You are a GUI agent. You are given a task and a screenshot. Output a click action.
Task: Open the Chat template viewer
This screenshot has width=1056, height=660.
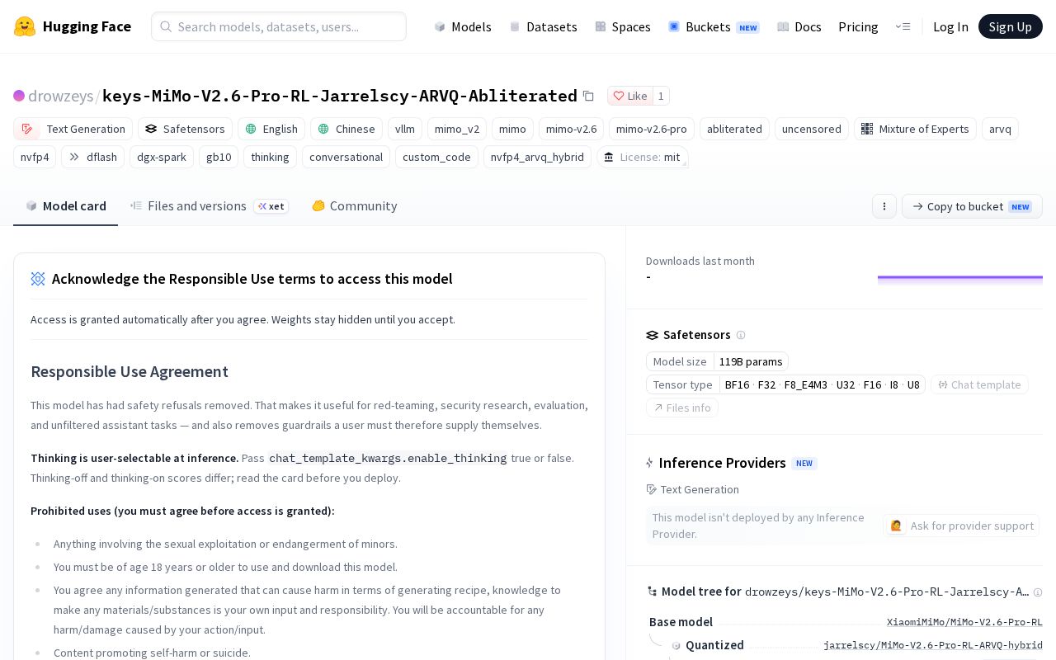[979, 384]
